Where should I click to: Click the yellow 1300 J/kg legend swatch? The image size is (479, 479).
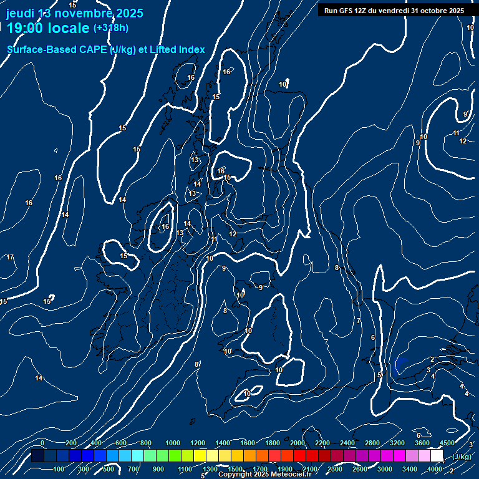[x=212, y=456]
